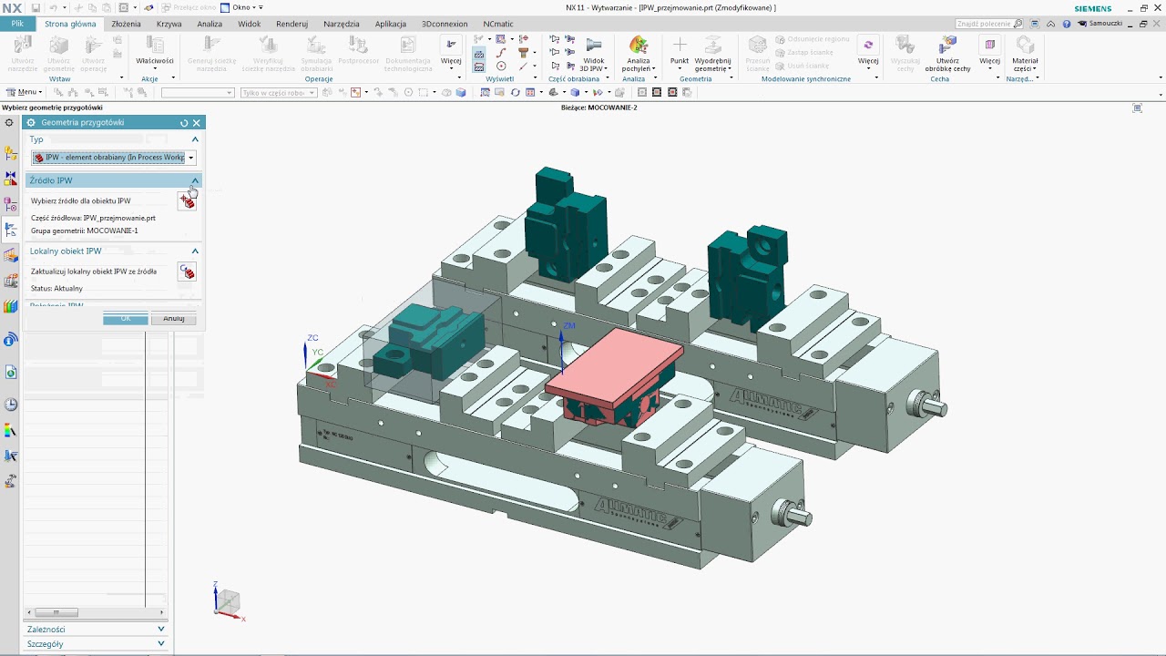Click Utwórz obróbkę cechy icon

pos(947,45)
